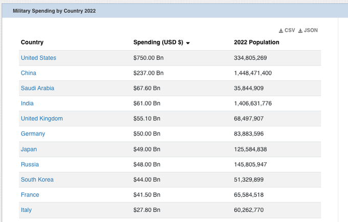Open the Italy country link
348x222 pixels.
26,210
